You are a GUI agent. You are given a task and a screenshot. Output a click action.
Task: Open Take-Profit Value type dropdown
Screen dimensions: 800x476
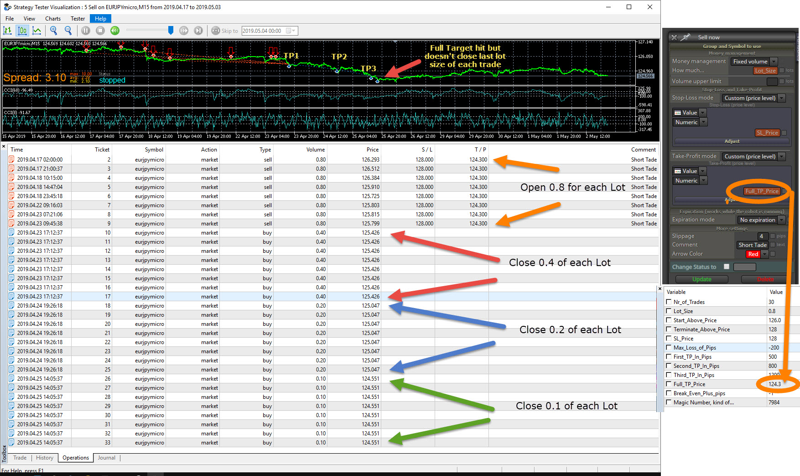click(x=702, y=171)
